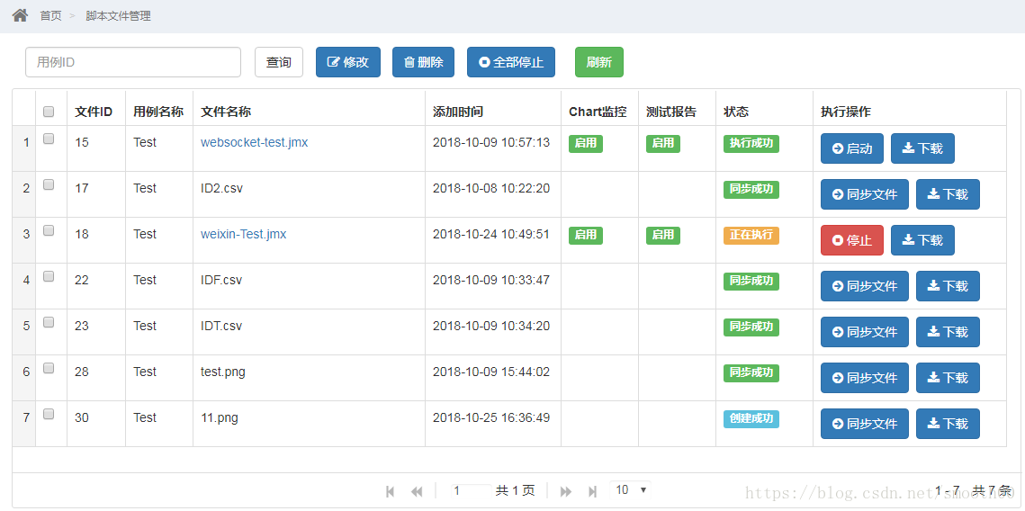
Task: Click the 执行成功 status badge
Action: pyautogui.click(x=751, y=143)
